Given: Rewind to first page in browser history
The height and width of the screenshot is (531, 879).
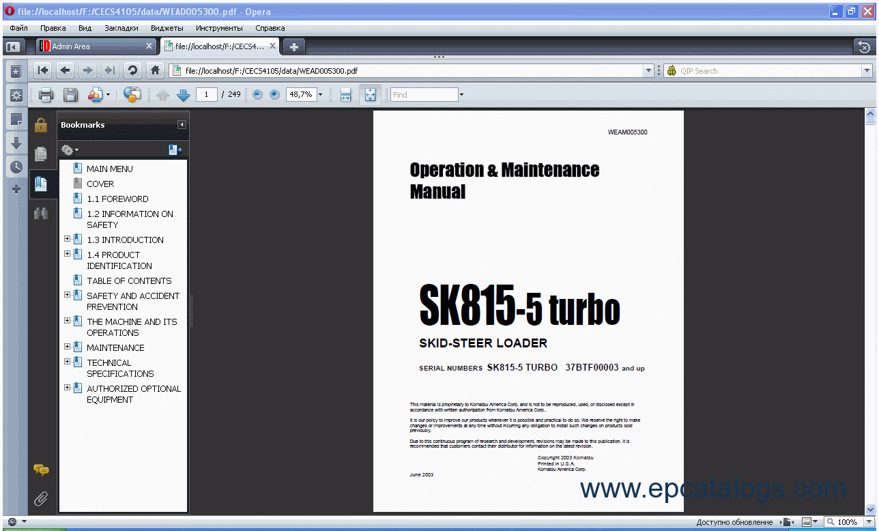Looking at the screenshot, I should click(x=42, y=70).
